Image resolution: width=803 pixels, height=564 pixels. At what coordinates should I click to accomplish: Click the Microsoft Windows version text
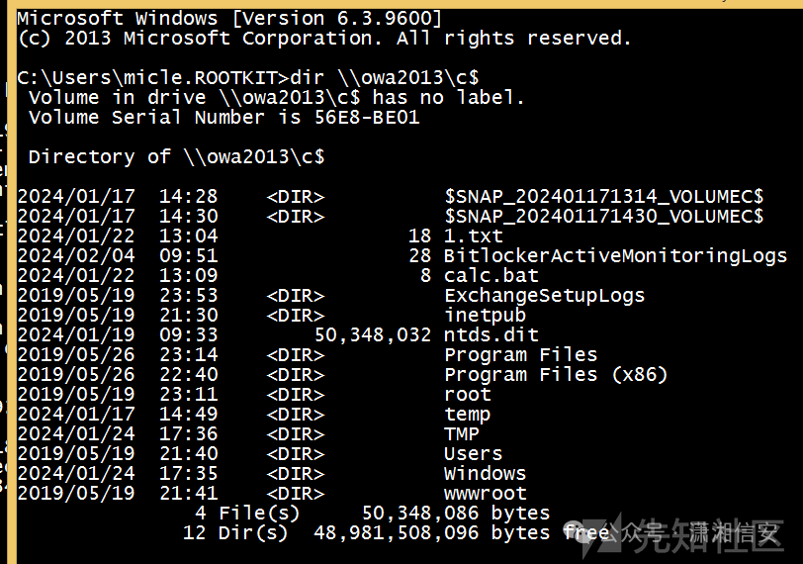[x=229, y=19]
